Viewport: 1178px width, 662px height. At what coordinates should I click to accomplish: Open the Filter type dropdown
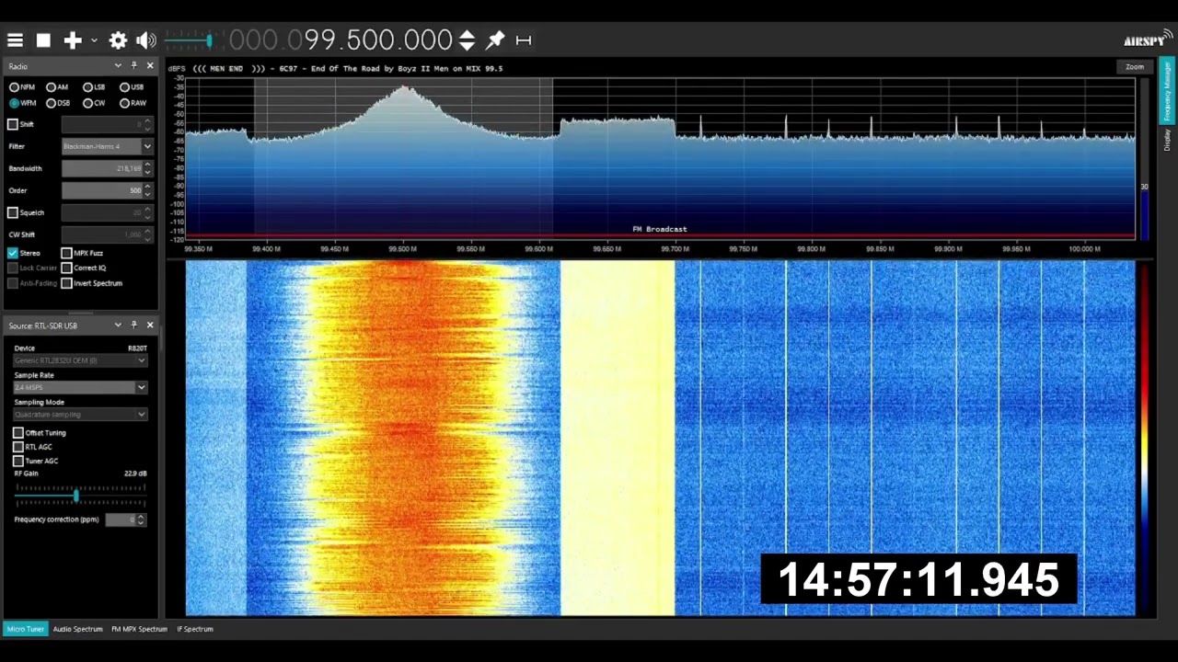point(108,146)
